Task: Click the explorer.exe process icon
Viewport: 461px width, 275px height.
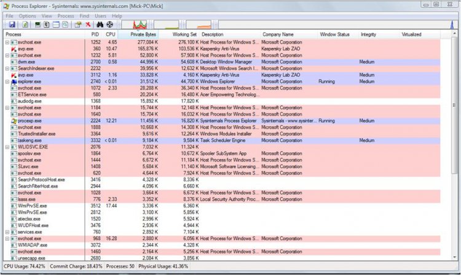Action: tap(14, 82)
